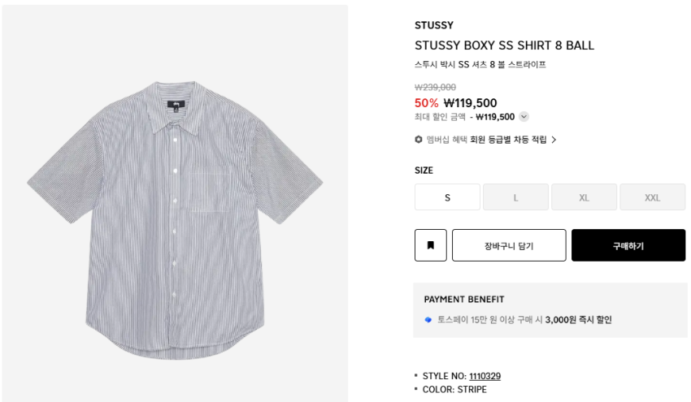Viewport: 691px width, 402px height.
Task: Pick the XXL size option
Action: [x=653, y=197]
